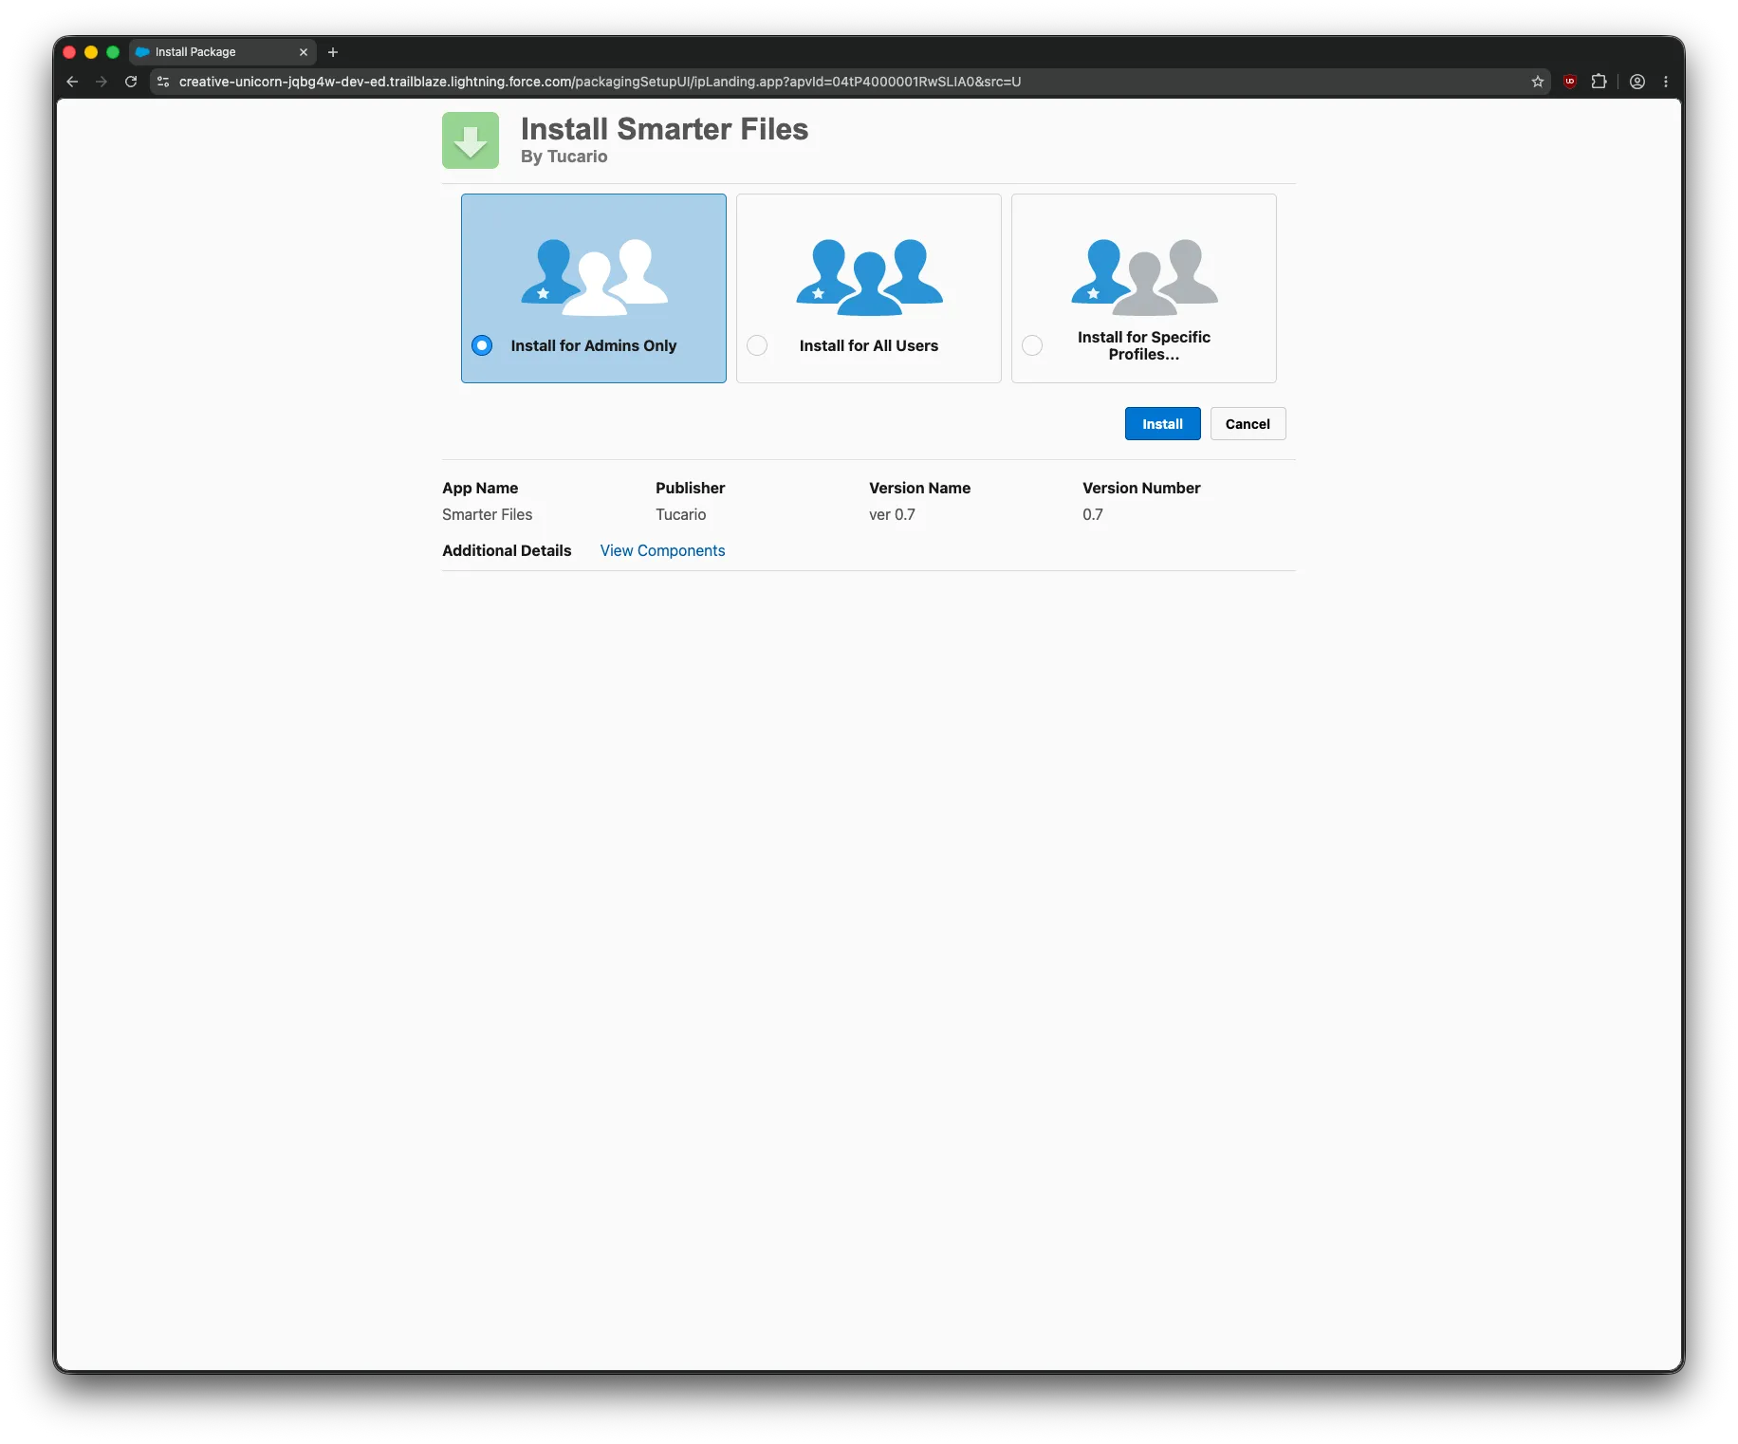Click the blue Install button

click(1162, 424)
